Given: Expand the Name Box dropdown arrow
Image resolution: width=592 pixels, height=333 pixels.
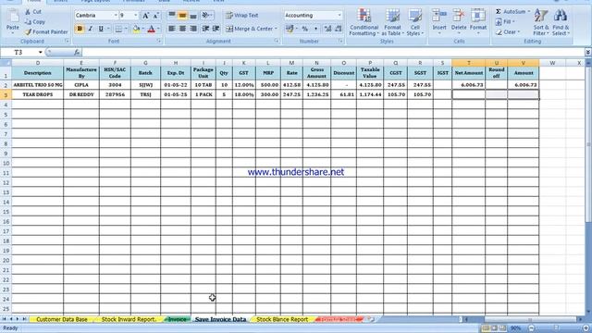Looking at the screenshot, I should click(40, 52).
